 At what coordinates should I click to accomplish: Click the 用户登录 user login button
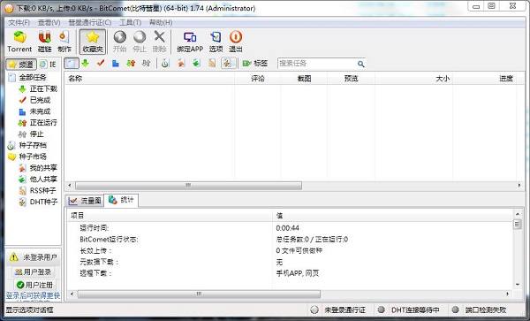34,272
